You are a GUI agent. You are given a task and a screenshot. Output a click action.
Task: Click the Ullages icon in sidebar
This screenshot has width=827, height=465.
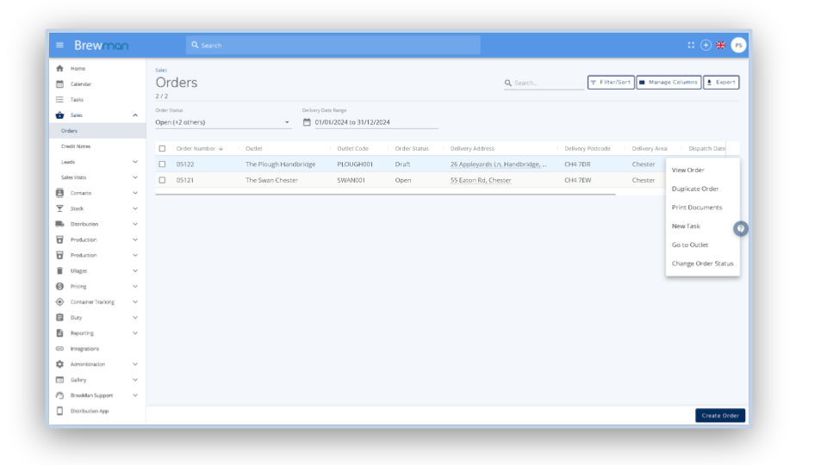[x=59, y=270]
